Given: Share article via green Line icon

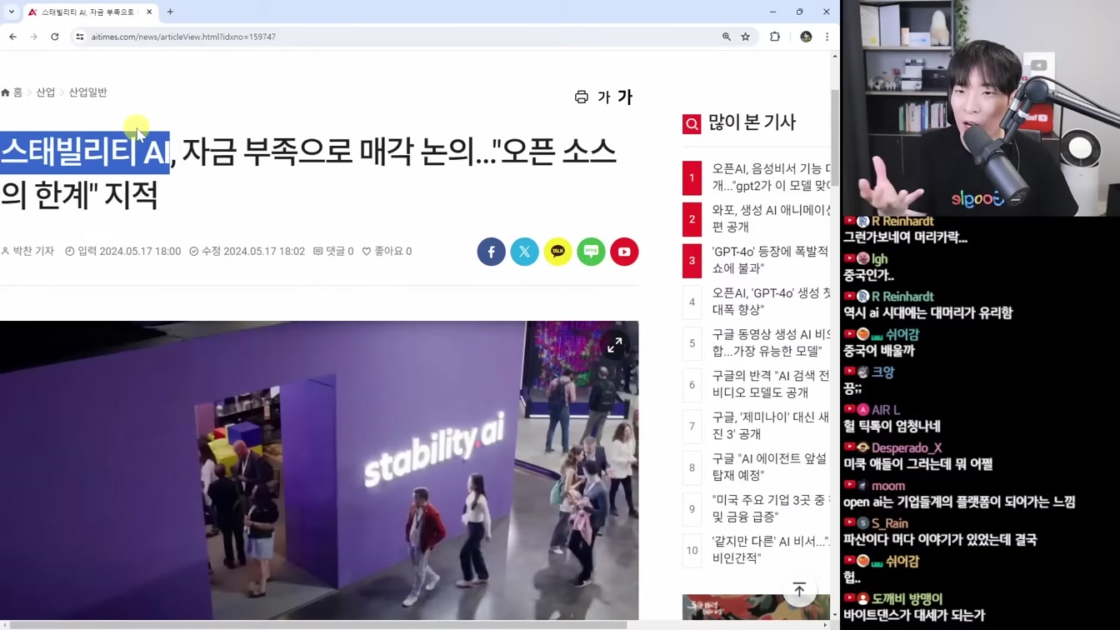Looking at the screenshot, I should [592, 252].
